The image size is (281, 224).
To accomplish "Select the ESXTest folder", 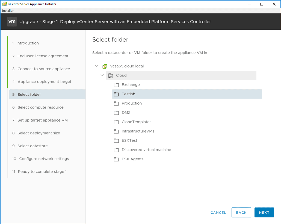I will tap(129, 141).
